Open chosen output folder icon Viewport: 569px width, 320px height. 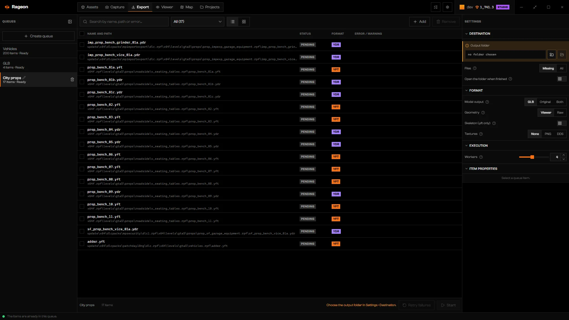pos(562,55)
